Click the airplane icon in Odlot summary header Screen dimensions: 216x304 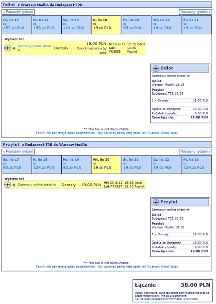pyautogui.click(x=156, y=68)
